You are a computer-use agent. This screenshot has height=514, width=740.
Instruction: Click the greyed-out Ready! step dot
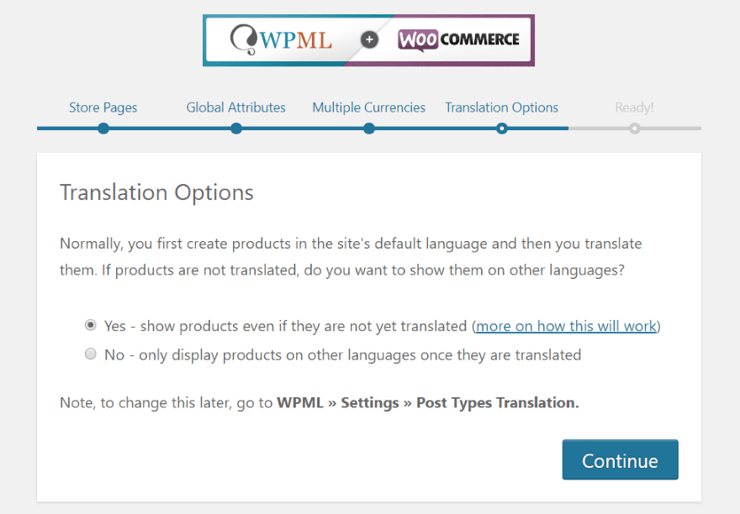point(635,128)
